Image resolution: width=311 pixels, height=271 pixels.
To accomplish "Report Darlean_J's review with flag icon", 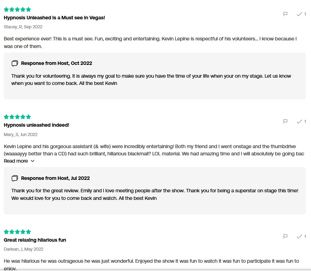I will click(285, 236).
